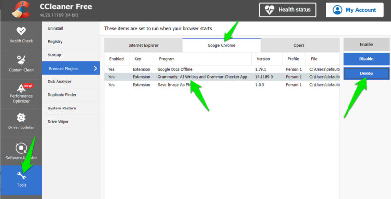Open Software Updater refresh icon
391x199 pixels.
pos(21,148)
